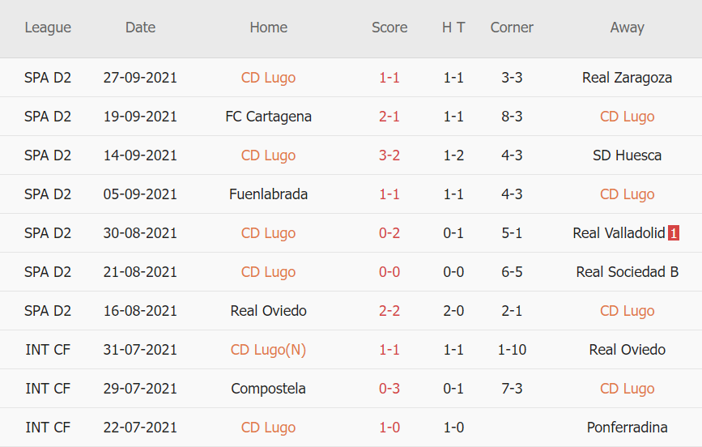Click the Score column header

[389, 28]
